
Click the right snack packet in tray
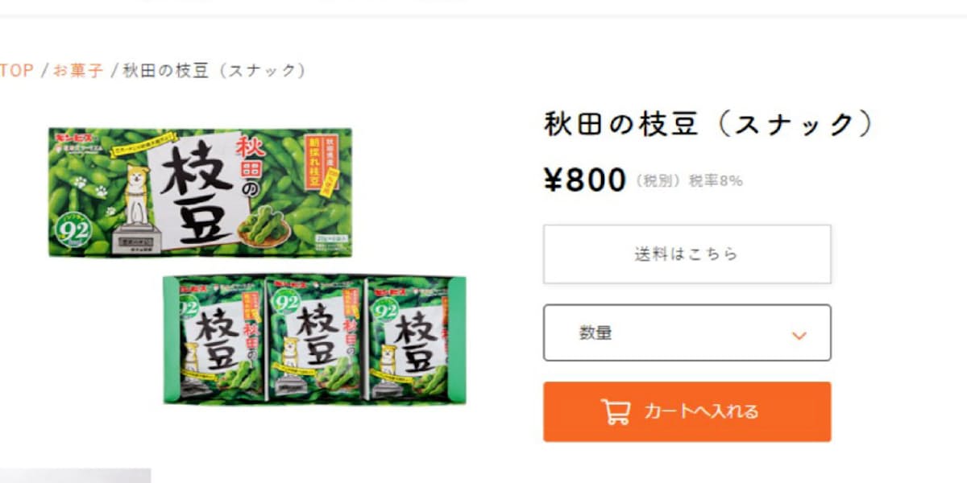410,339
